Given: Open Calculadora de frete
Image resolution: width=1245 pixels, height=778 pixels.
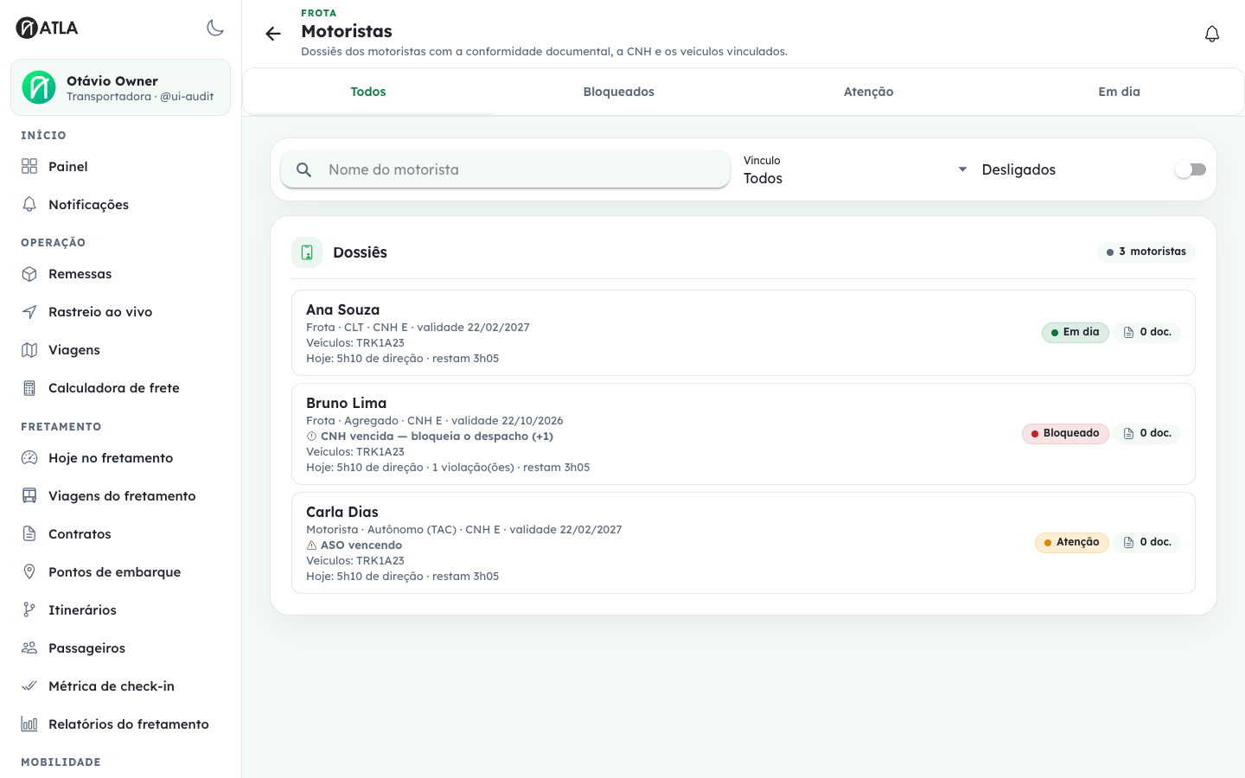Looking at the screenshot, I should coord(120,388).
